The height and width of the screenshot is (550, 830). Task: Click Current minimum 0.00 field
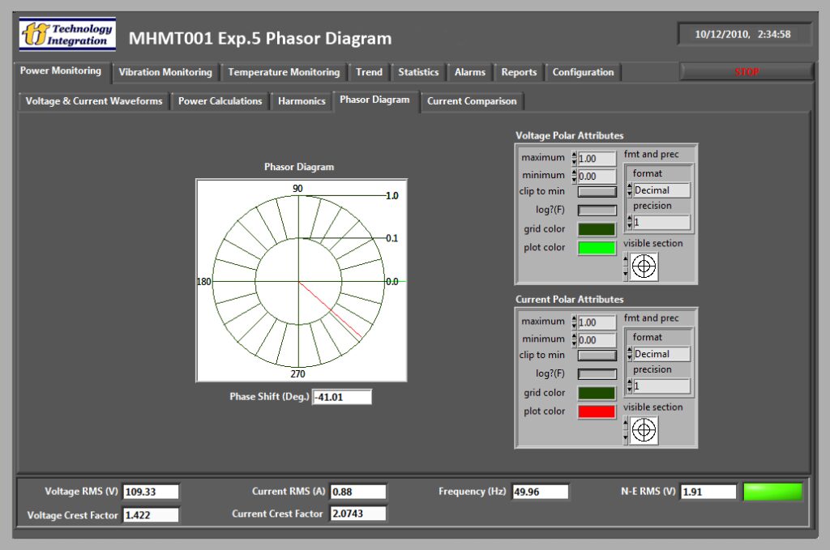pos(597,340)
